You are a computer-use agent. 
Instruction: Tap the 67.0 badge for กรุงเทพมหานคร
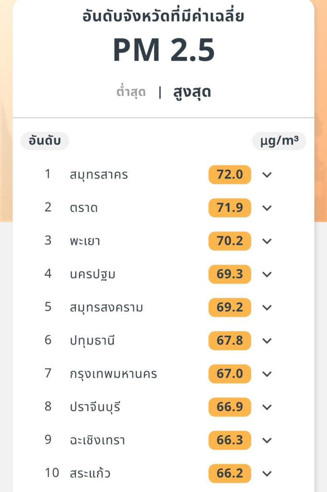tap(229, 374)
